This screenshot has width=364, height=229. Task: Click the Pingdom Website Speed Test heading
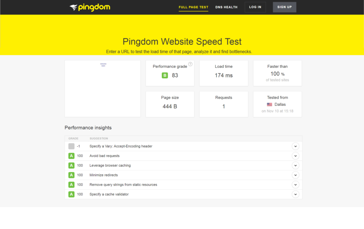click(182, 42)
